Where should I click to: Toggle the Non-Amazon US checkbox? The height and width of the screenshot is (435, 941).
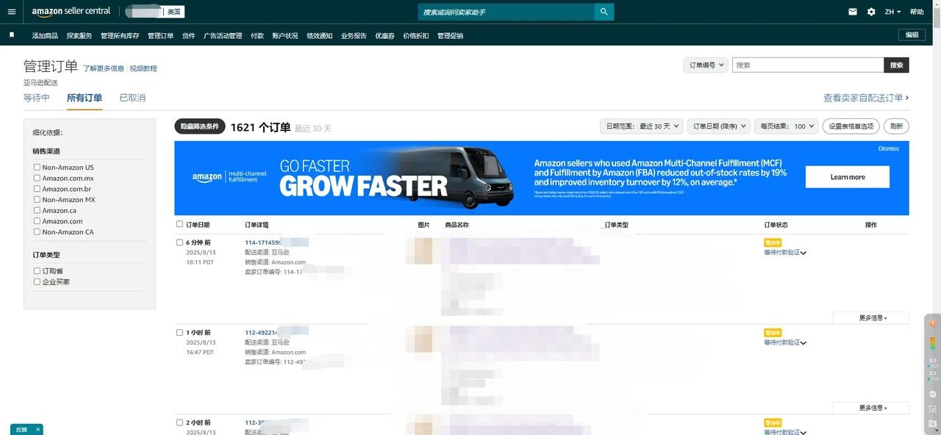click(x=37, y=167)
